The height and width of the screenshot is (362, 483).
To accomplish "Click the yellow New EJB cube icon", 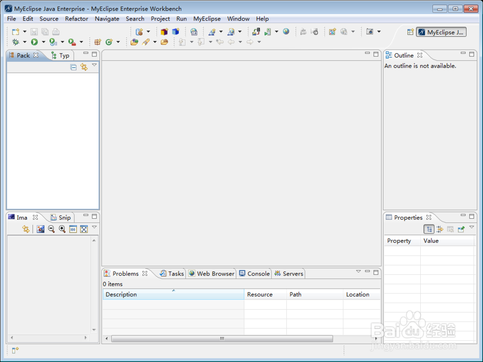I will pos(164,32).
